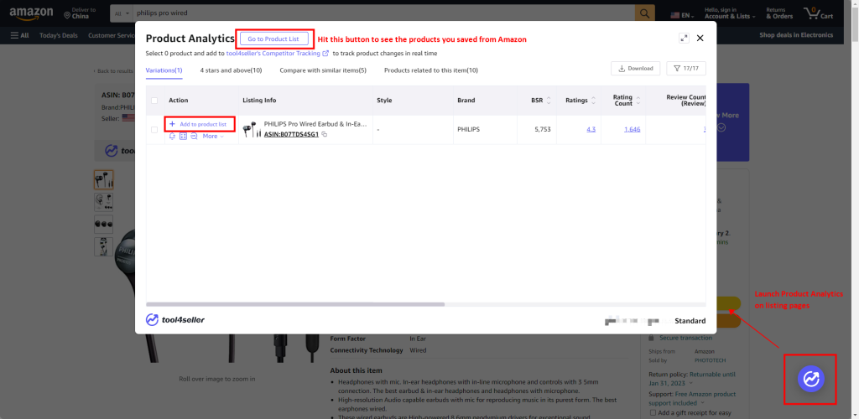Click the magnifier search icon in Action column
The width and height of the screenshot is (859, 419).
(194, 137)
